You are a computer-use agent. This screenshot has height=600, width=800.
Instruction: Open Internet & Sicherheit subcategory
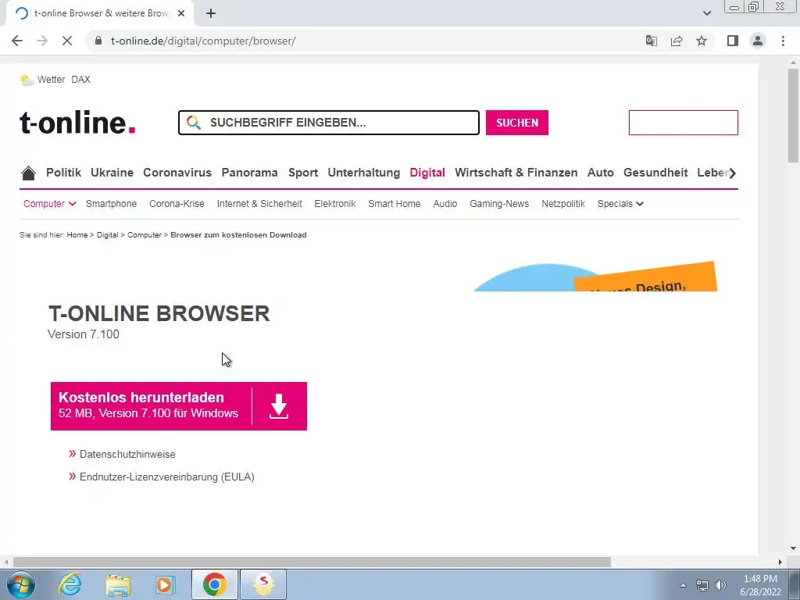259,204
